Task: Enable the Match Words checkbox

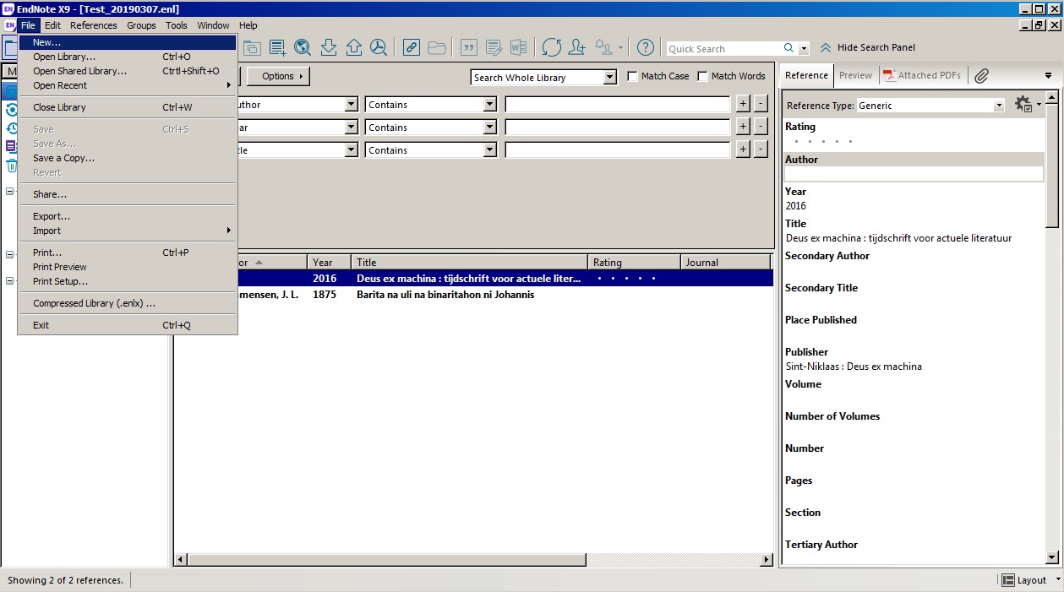Action: click(702, 76)
